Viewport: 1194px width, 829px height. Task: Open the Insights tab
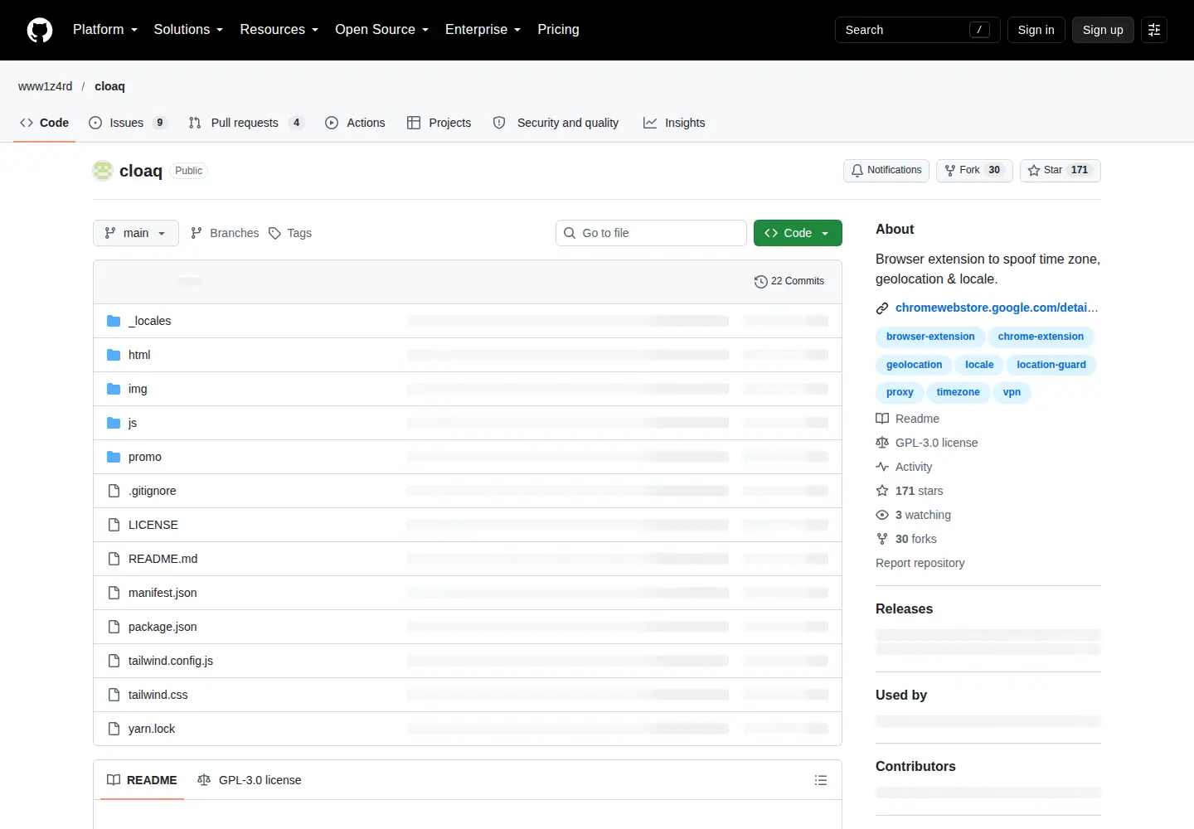point(674,123)
